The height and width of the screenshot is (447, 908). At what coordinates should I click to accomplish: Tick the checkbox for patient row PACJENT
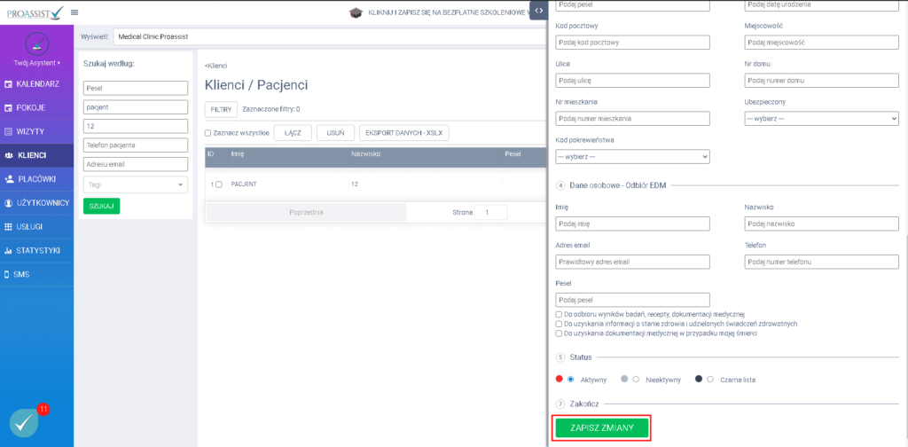[219, 184]
